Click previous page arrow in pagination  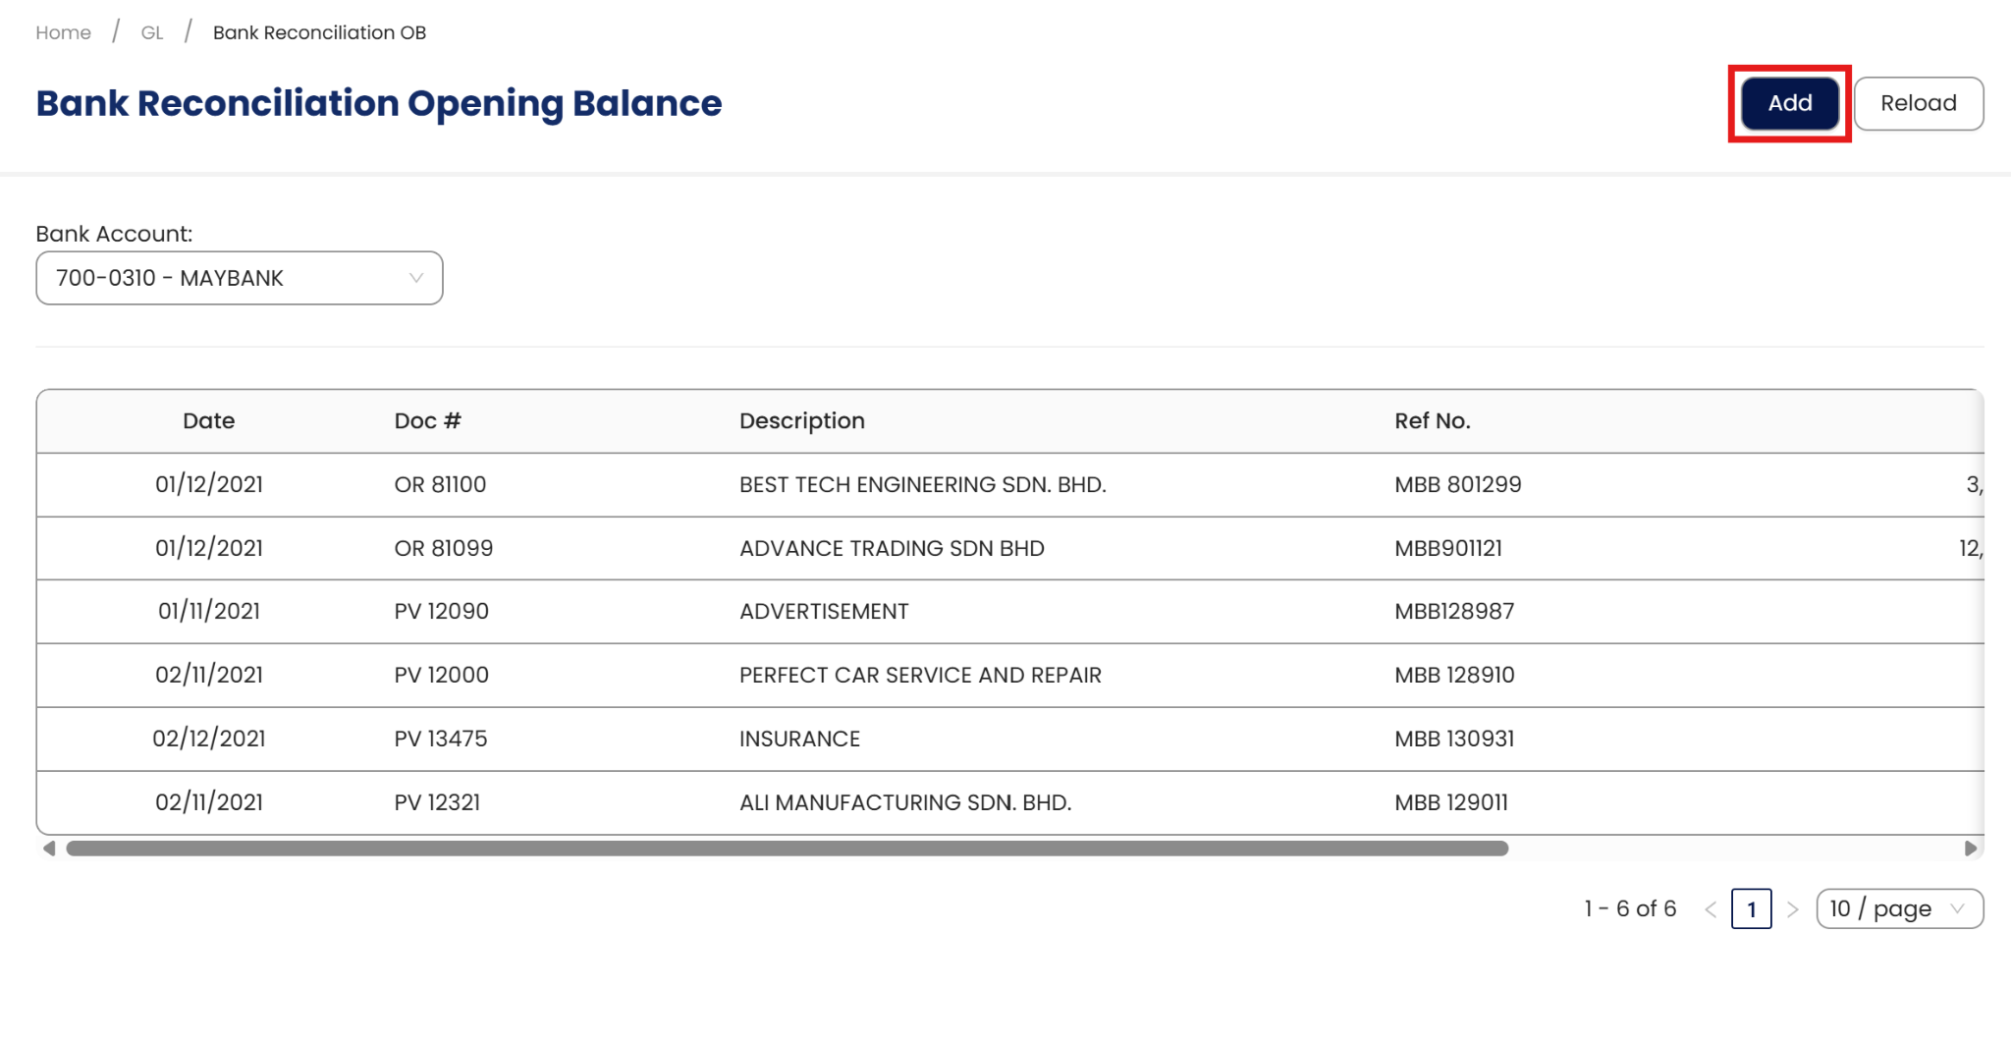click(1711, 909)
